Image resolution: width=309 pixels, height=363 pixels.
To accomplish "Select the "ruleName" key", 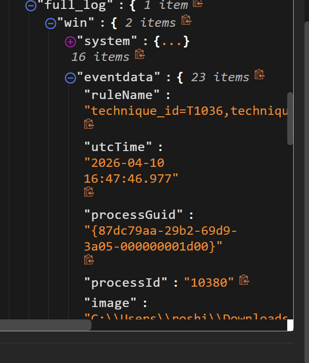I will click(x=122, y=95).
